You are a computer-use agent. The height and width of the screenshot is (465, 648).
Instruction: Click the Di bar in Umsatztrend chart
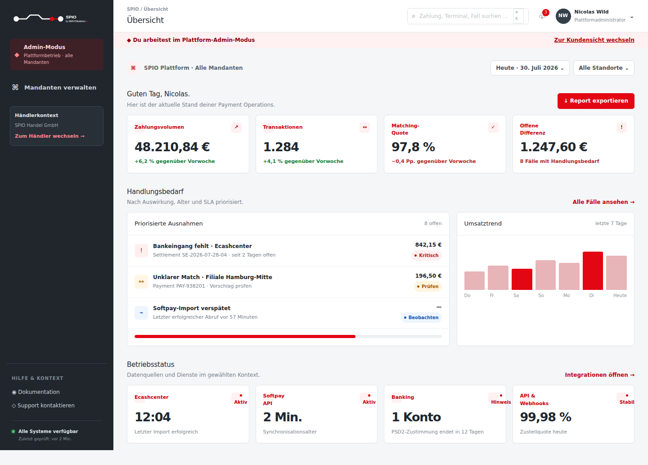pyautogui.click(x=593, y=271)
